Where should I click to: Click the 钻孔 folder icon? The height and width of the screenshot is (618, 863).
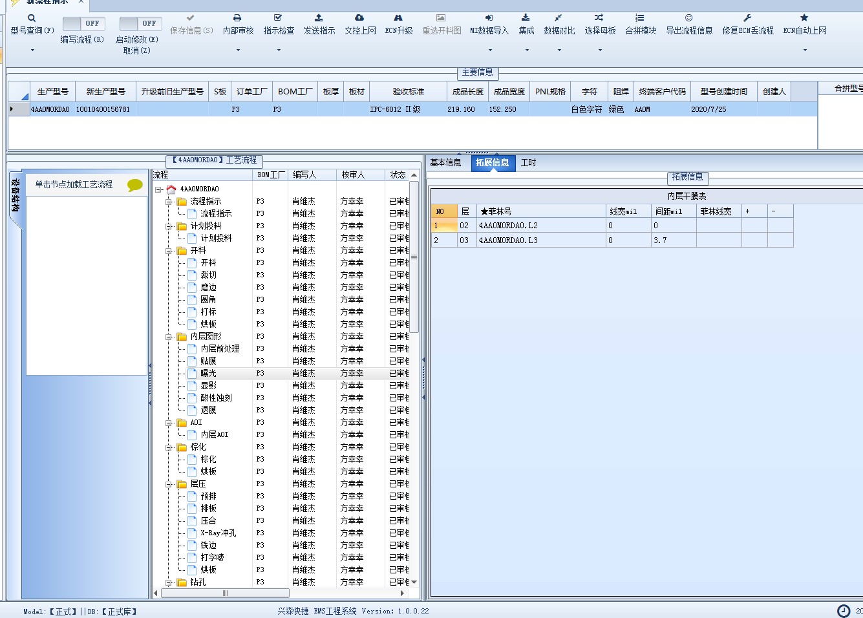182,582
